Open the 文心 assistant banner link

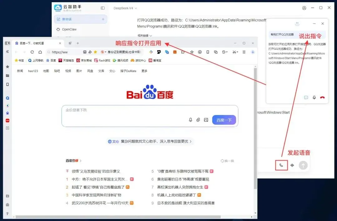pyautogui.click(x=149, y=142)
